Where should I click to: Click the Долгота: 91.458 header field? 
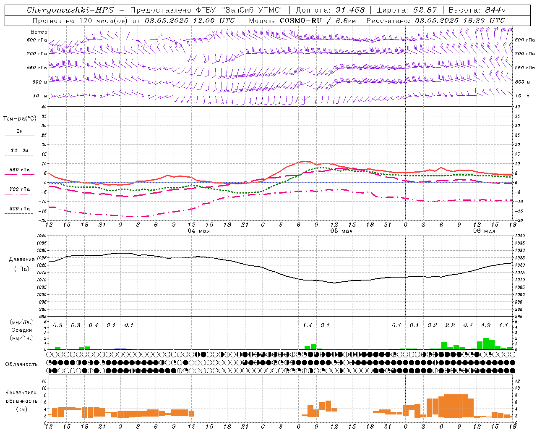coord(330,10)
